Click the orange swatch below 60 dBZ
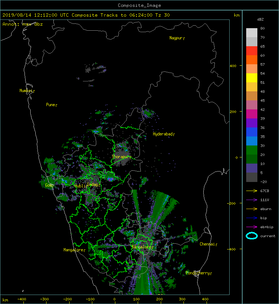 252,60
